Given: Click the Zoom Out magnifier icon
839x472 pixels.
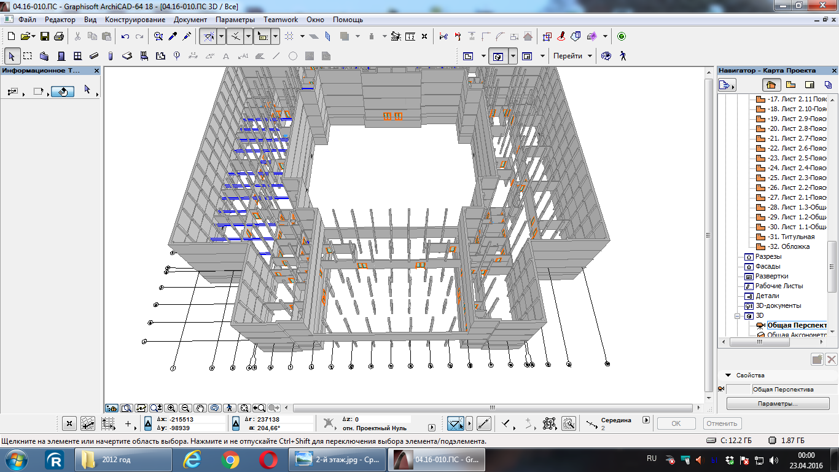Looking at the screenshot, I should [x=185, y=407].
